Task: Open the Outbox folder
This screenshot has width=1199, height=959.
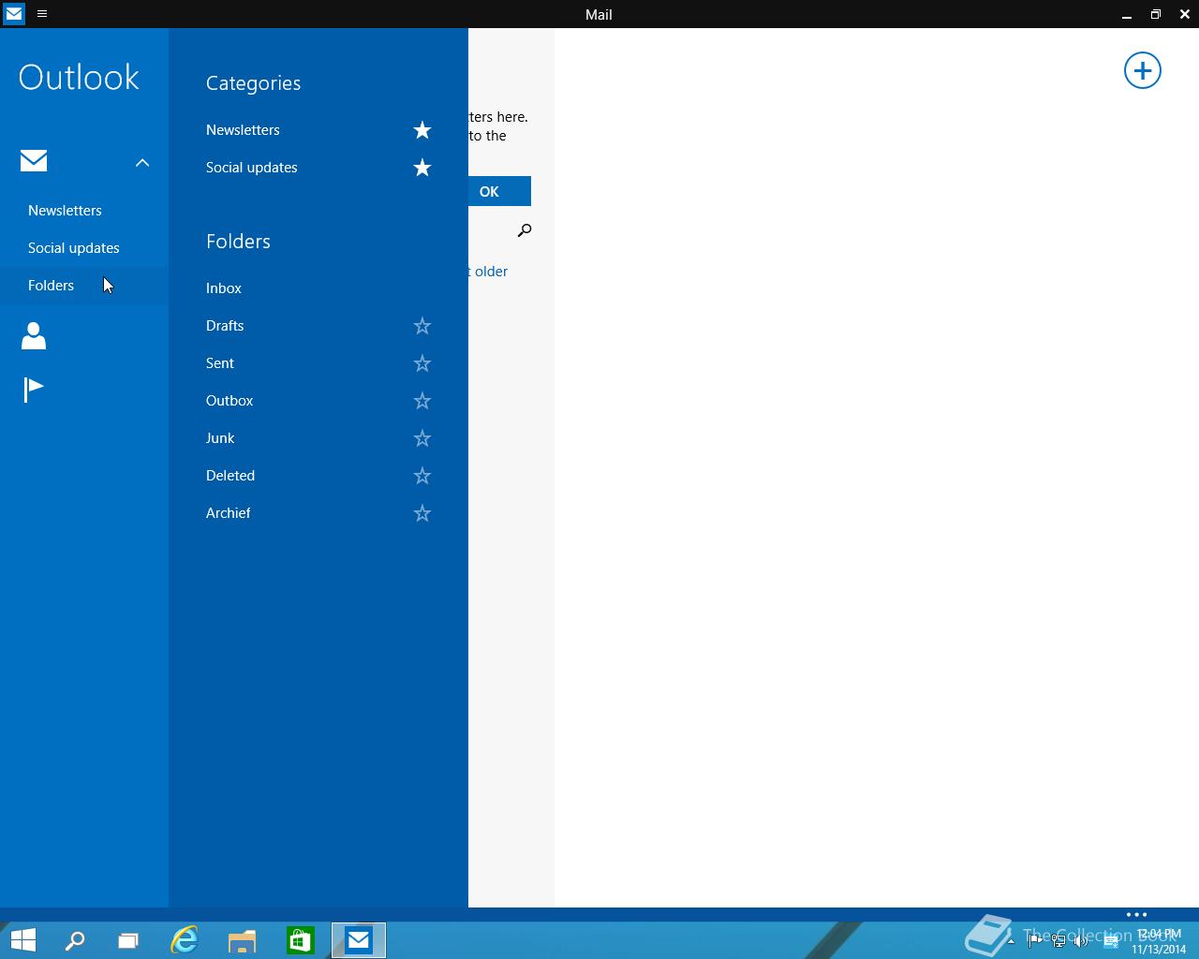Action: (x=229, y=401)
